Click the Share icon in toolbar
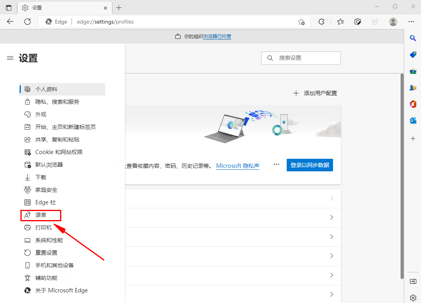Viewport: 421px width, 303px height. point(375,22)
